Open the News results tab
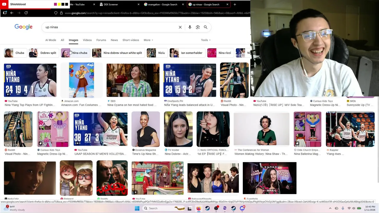The height and width of the screenshot is (213, 379). click(x=114, y=40)
